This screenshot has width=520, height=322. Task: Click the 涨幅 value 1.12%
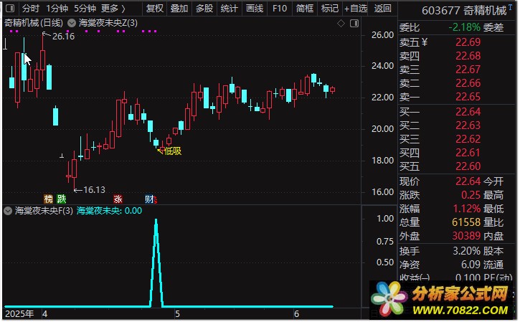[467, 209]
